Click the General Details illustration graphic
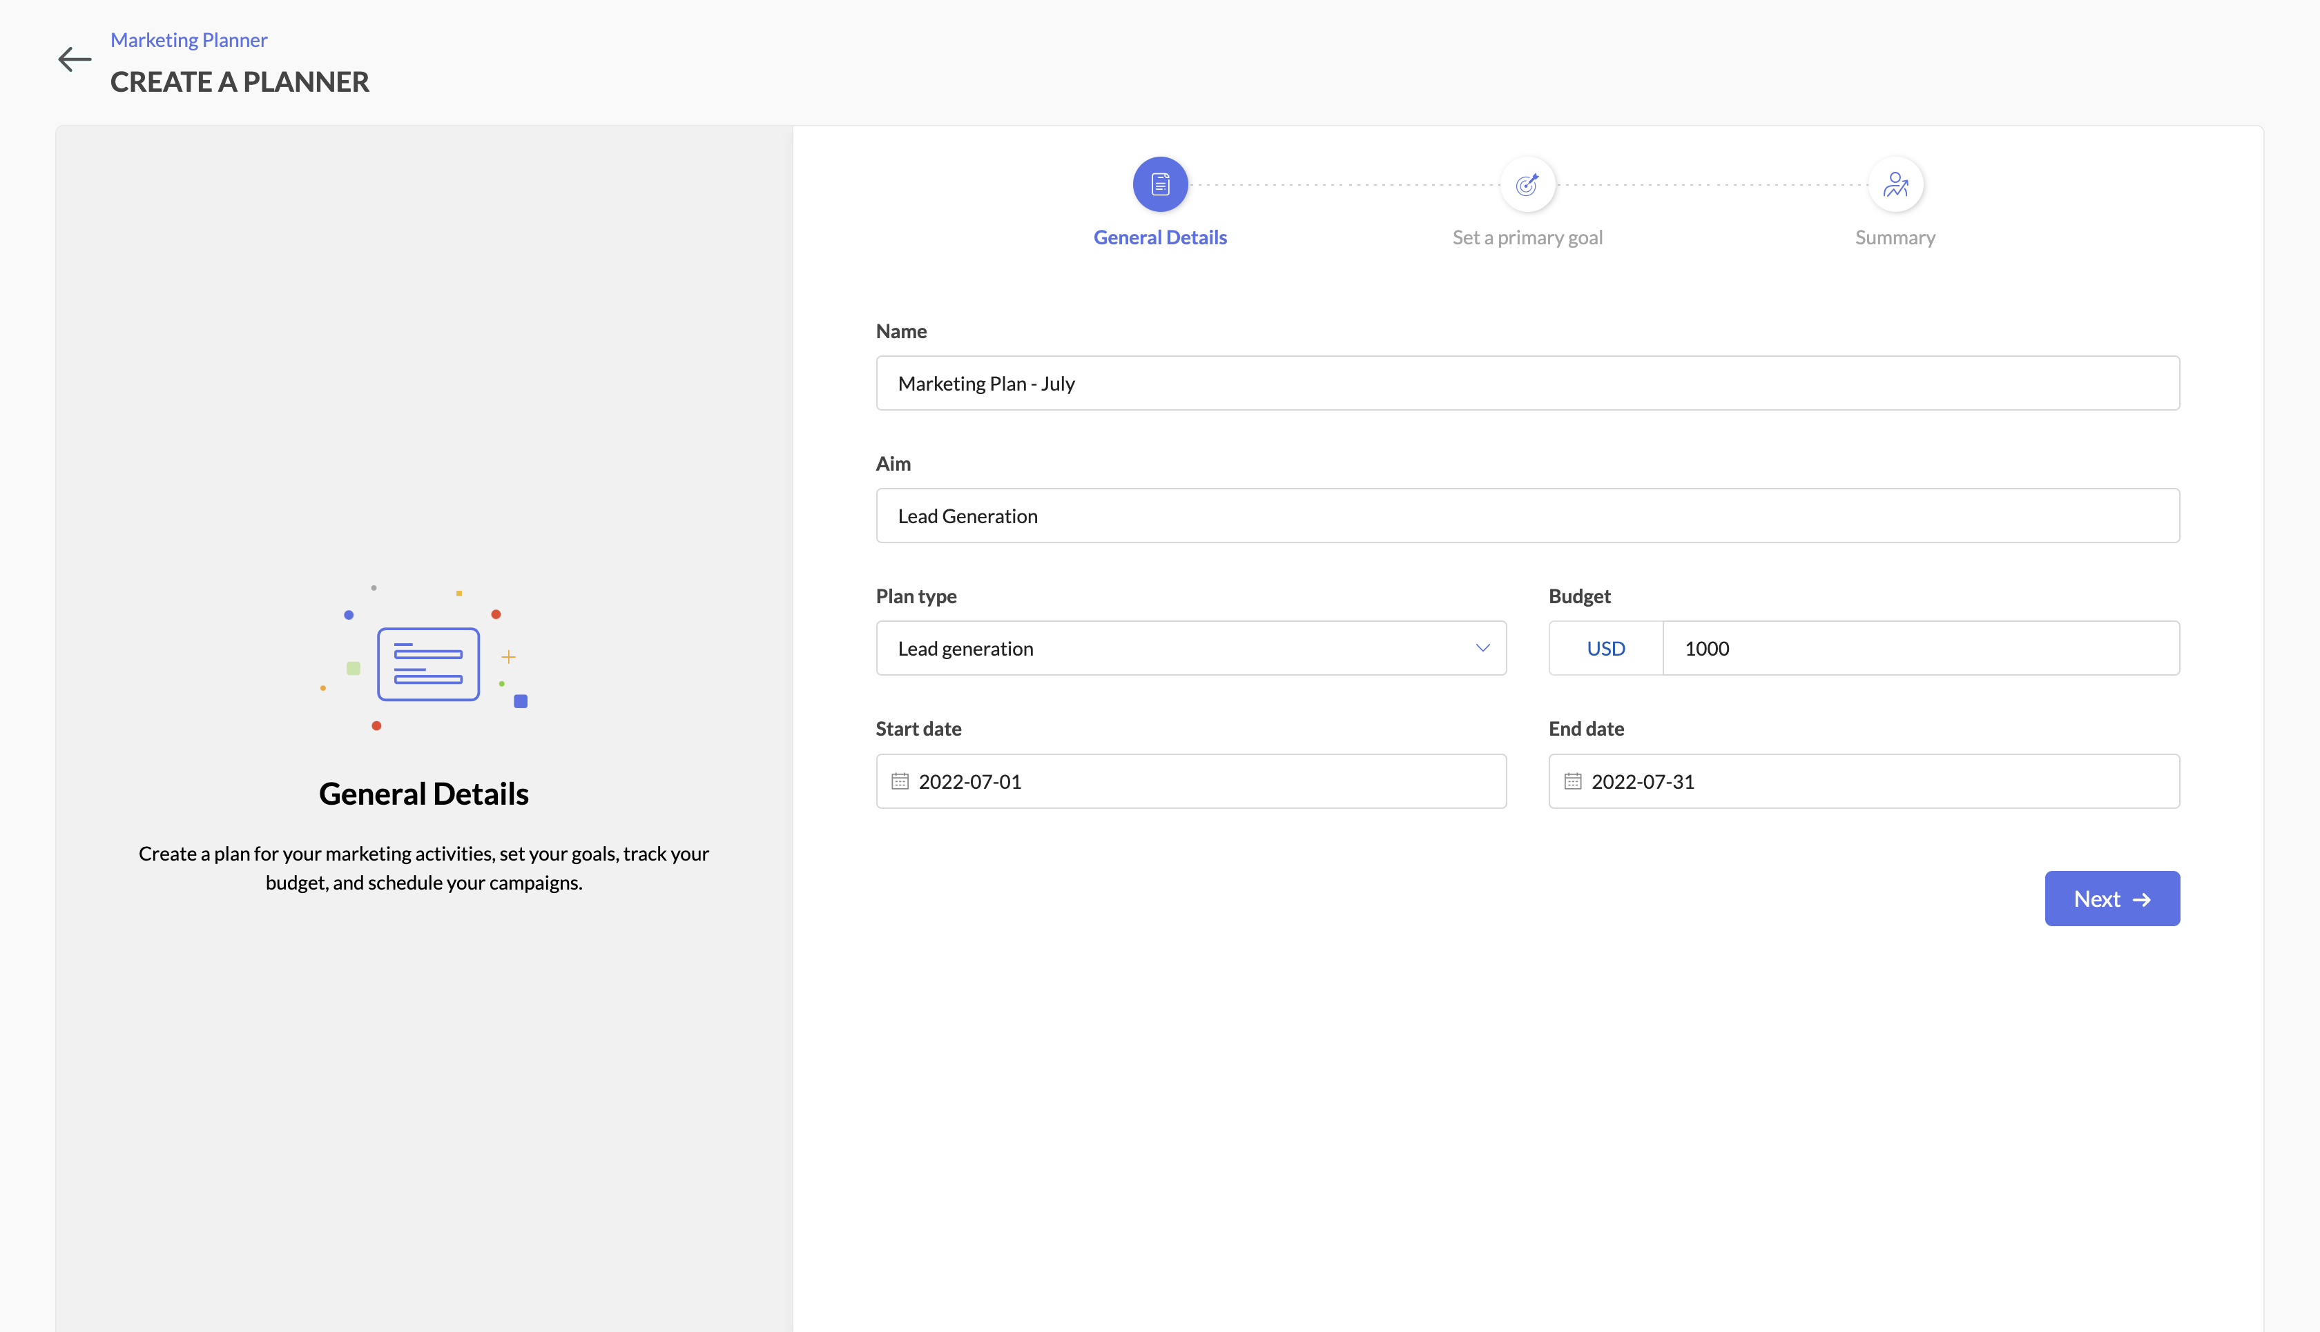The height and width of the screenshot is (1332, 2320). tap(424, 658)
